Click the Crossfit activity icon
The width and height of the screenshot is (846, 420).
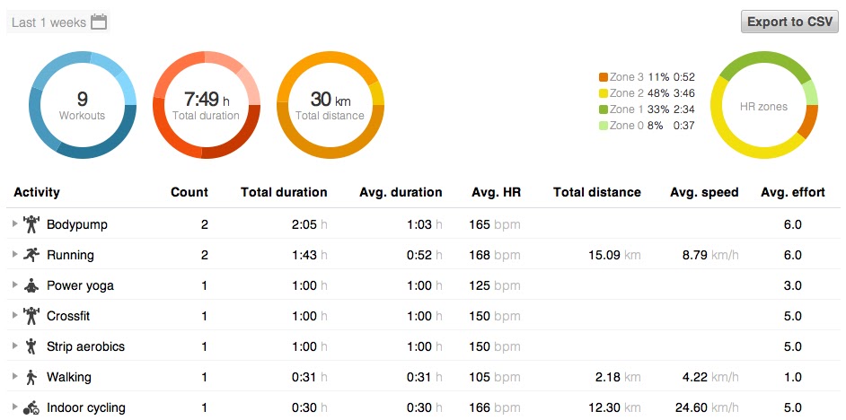31,316
